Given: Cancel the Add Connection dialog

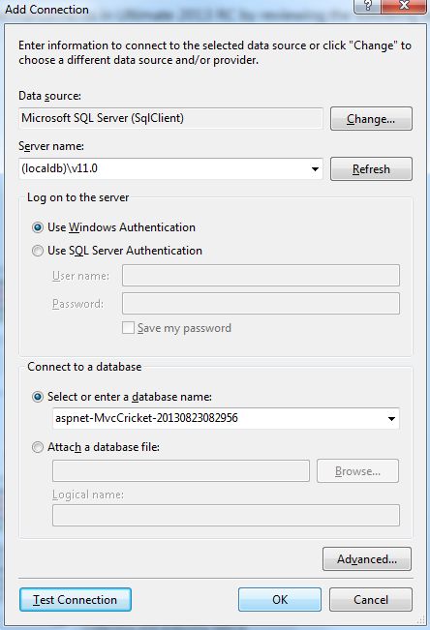Looking at the screenshot, I should coord(371,600).
